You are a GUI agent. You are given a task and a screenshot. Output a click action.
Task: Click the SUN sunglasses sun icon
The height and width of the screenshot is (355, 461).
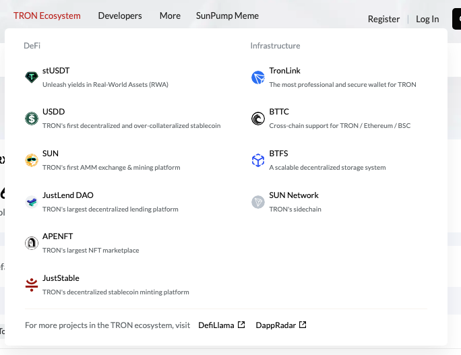tap(32, 160)
